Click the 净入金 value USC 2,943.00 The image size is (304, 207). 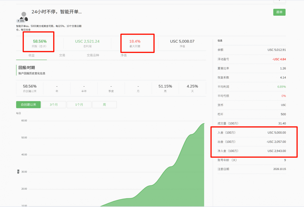pyautogui.click(x=277, y=151)
